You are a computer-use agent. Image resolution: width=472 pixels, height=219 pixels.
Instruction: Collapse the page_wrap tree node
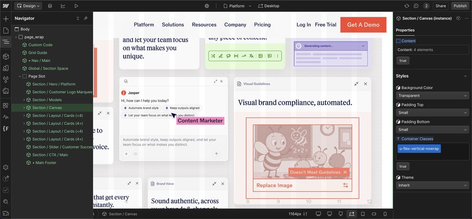pyautogui.click(x=16, y=37)
